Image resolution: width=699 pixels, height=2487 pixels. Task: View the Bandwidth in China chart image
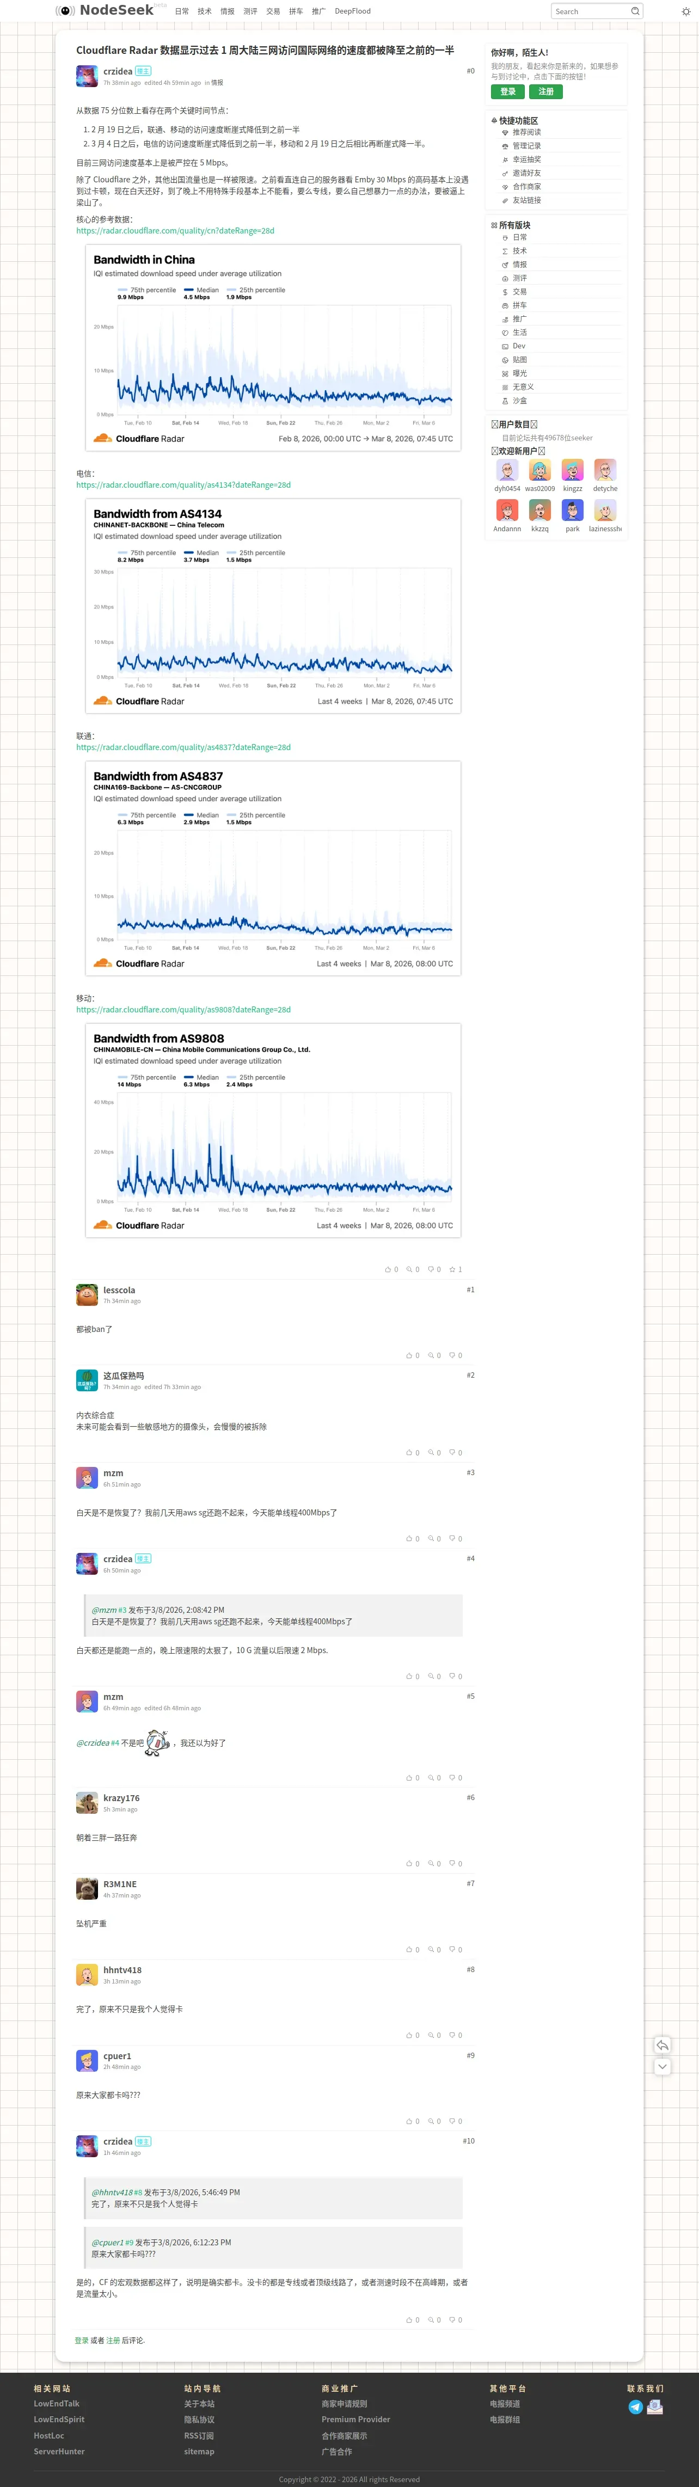click(273, 348)
